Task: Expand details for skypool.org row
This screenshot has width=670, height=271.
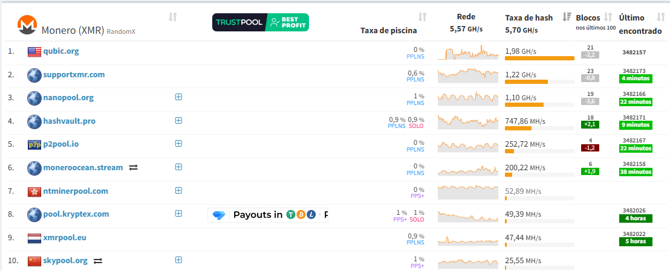Action: click(x=178, y=260)
